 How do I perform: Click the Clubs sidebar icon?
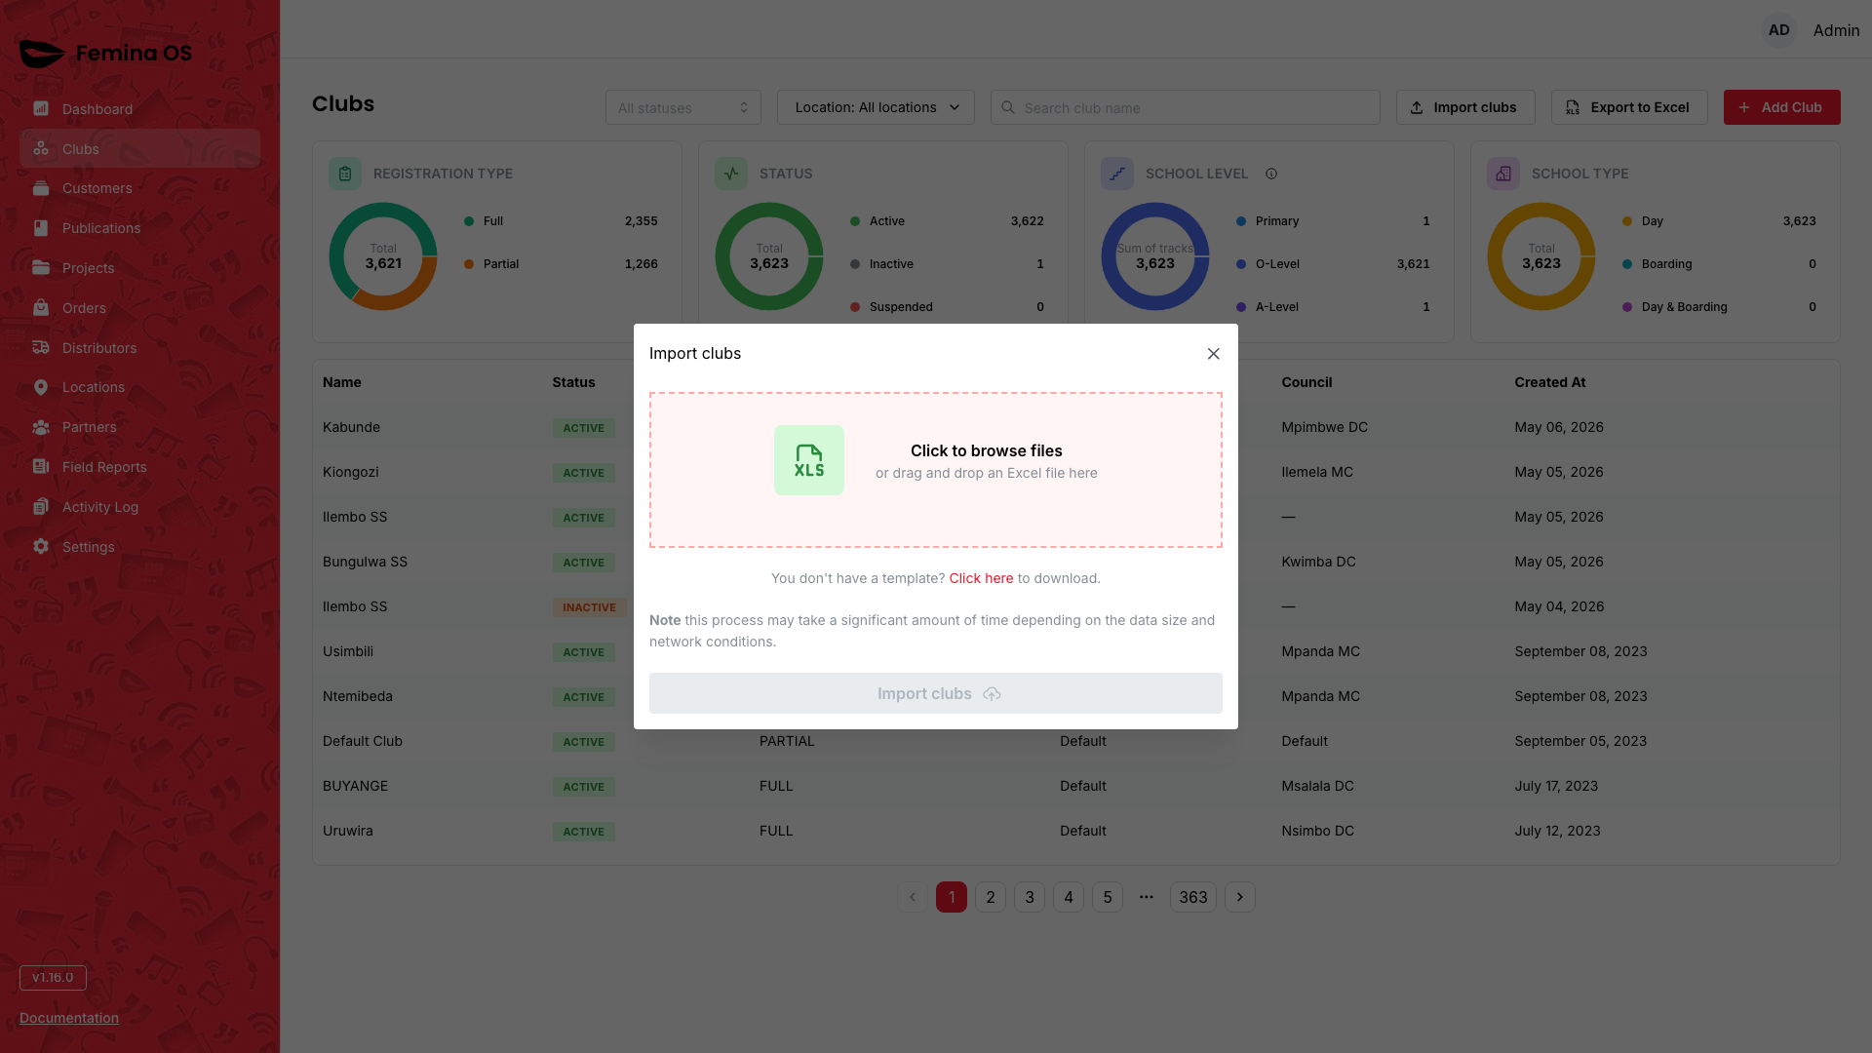41,148
